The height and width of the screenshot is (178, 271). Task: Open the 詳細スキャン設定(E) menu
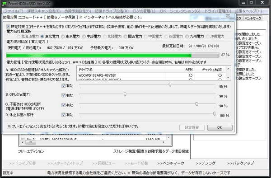click(x=44, y=11)
